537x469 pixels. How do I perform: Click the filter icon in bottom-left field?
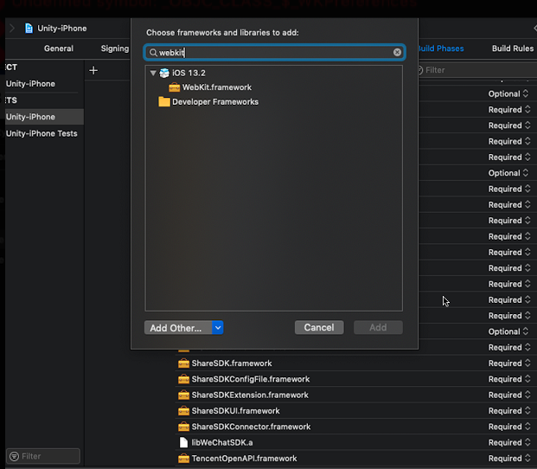tap(15, 456)
